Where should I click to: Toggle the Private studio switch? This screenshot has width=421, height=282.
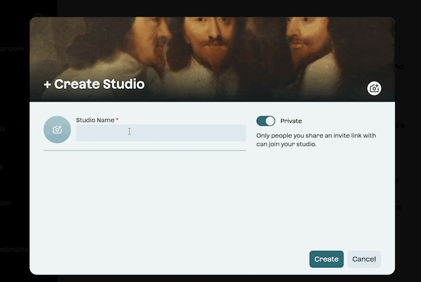click(x=266, y=121)
